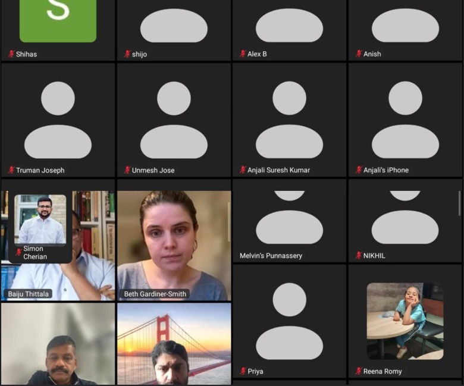Screen dimensions: 464x386
Task: Click muted mic icon for Anjali Suresh Kumar
Action: pos(243,170)
